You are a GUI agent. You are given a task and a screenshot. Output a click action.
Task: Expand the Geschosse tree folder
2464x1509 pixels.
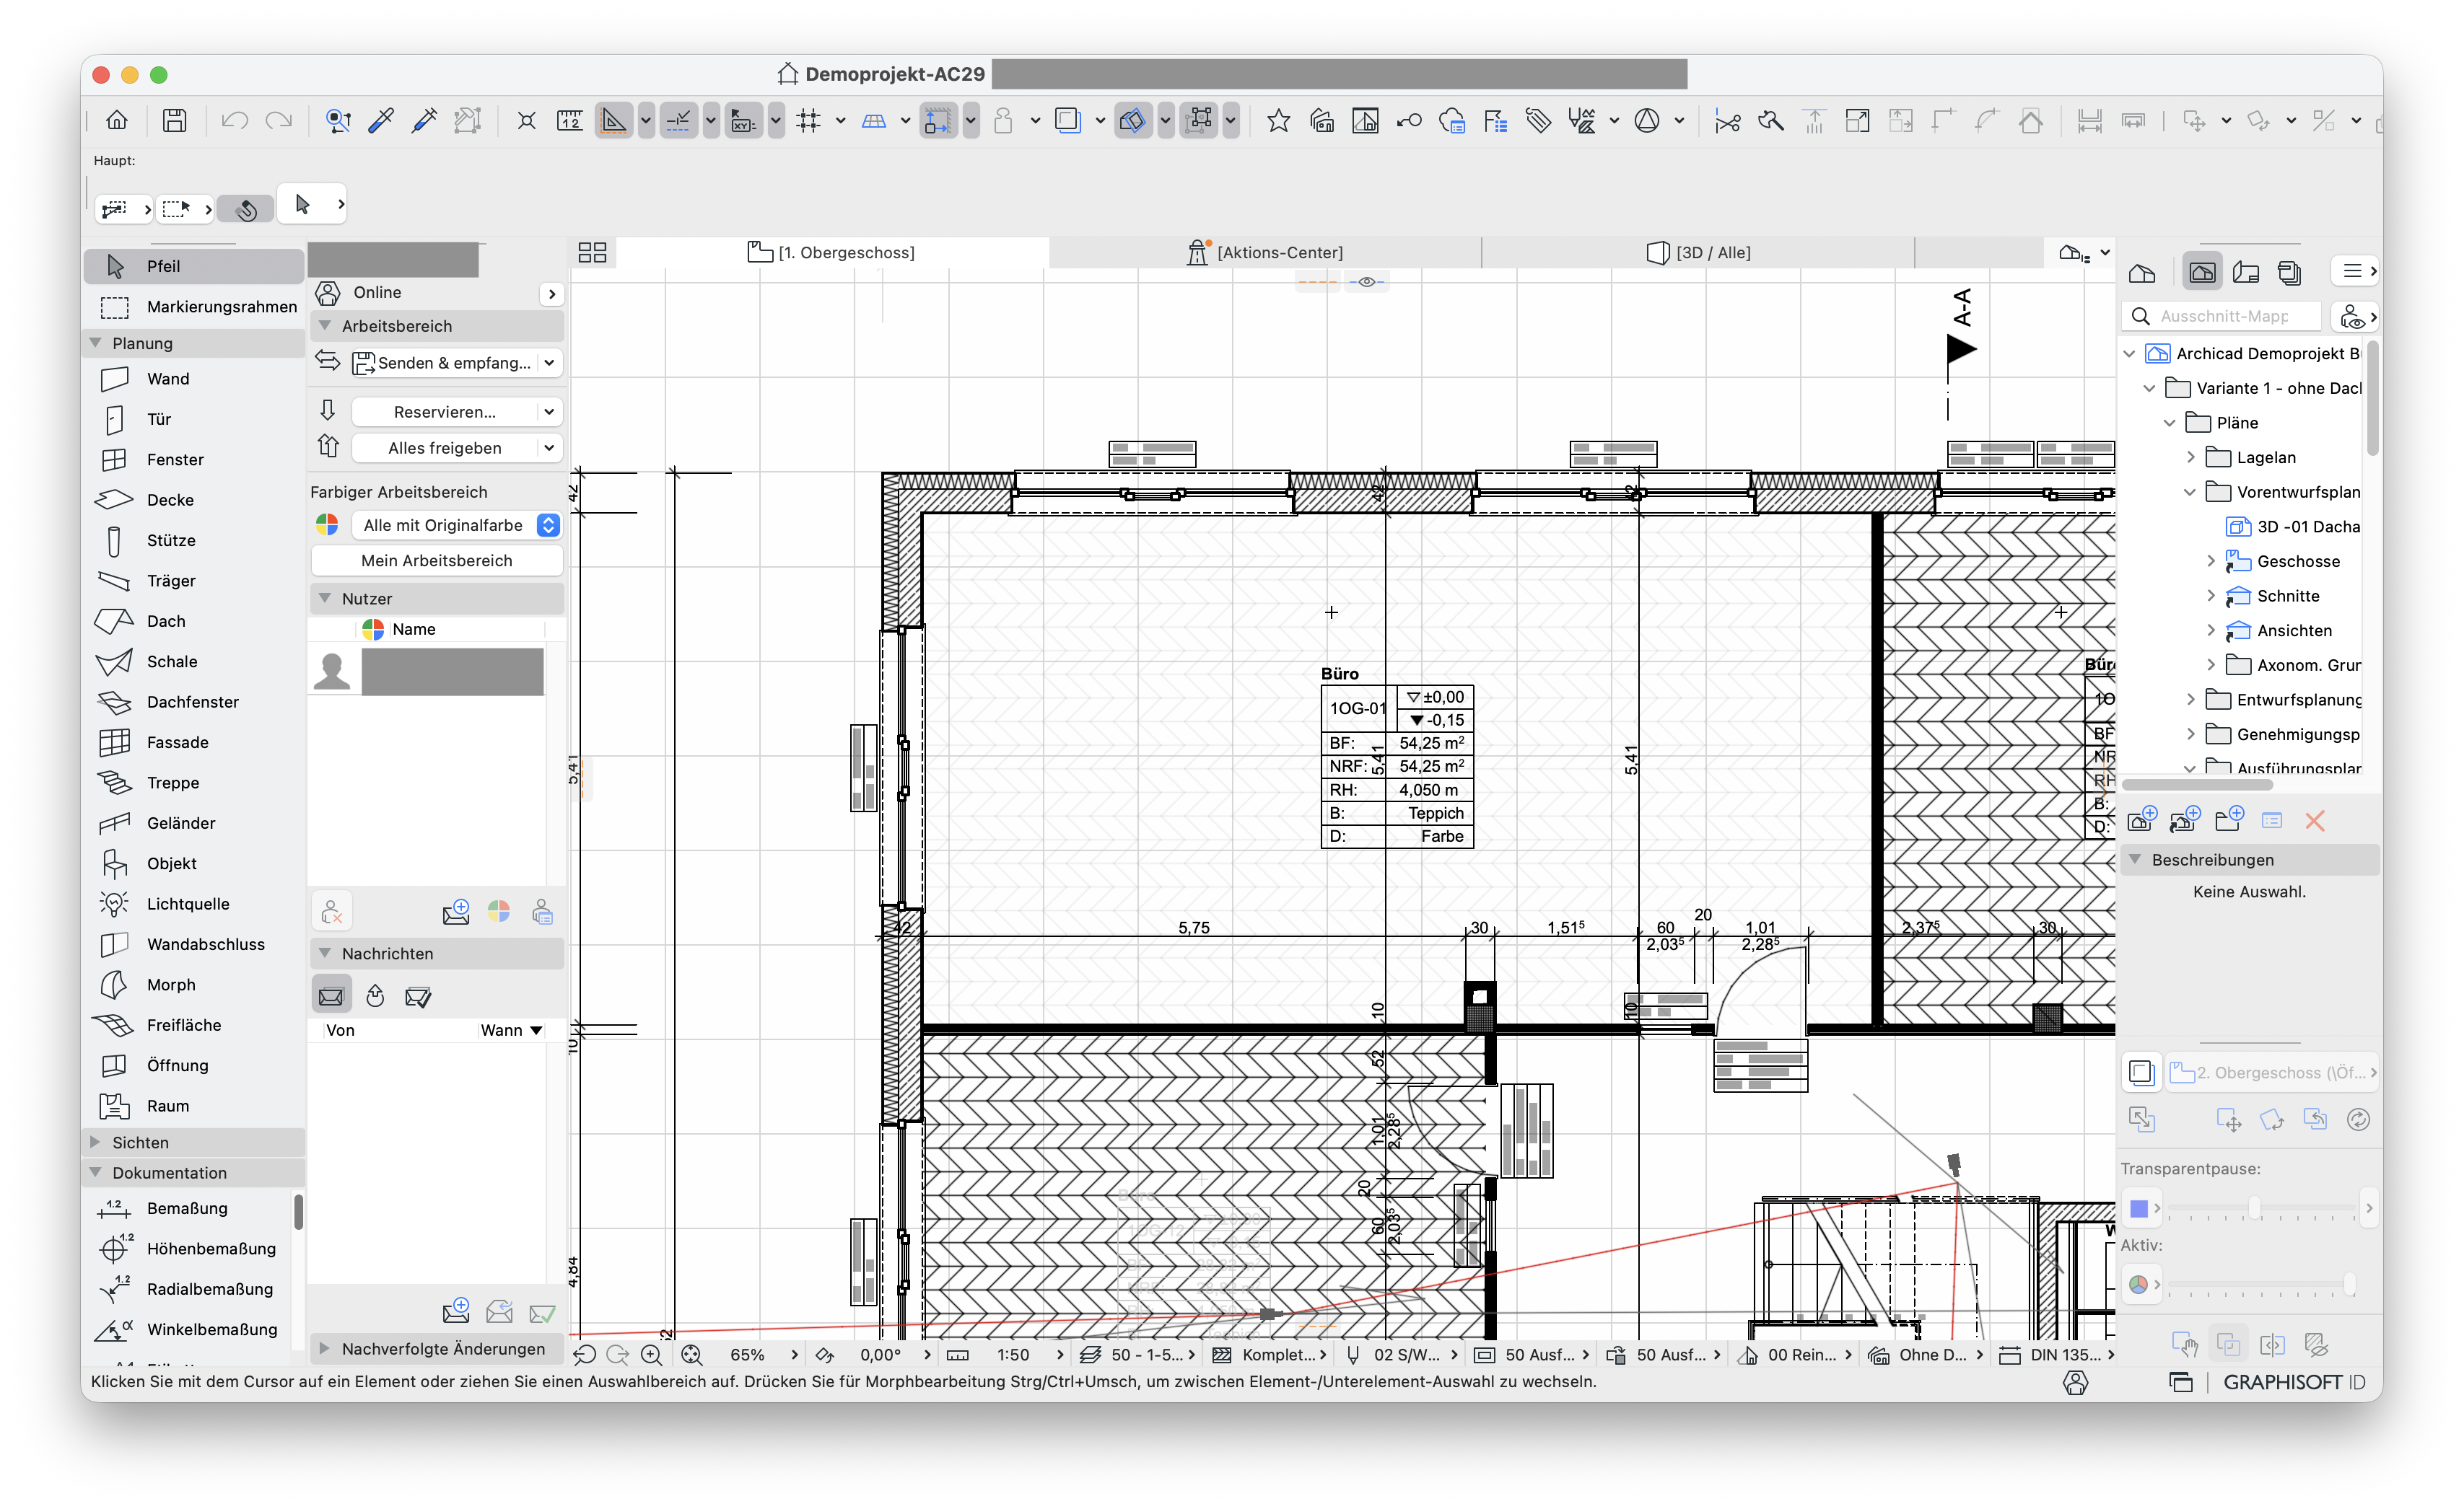pos(2210,562)
